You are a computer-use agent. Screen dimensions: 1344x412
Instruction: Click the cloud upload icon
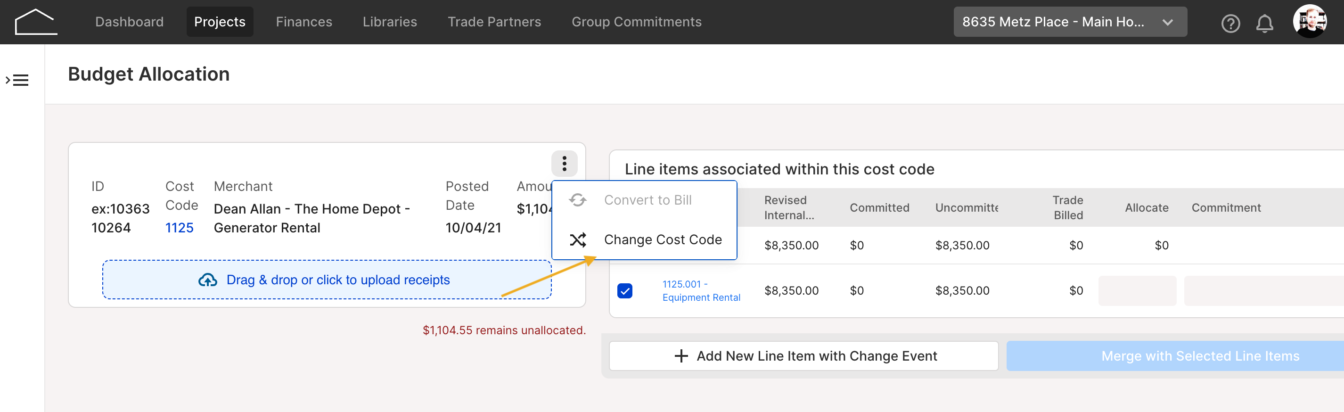tap(208, 280)
